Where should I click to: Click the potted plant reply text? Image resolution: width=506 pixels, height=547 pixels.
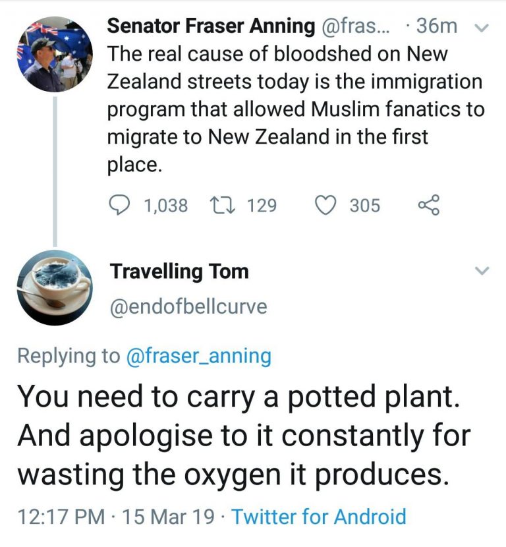244,436
